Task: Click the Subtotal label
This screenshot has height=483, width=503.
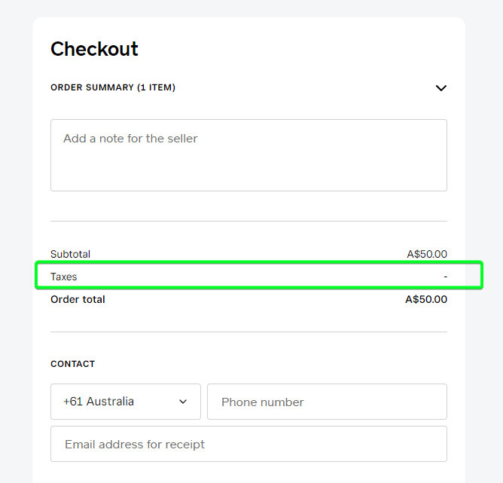Action: [70, 254]
